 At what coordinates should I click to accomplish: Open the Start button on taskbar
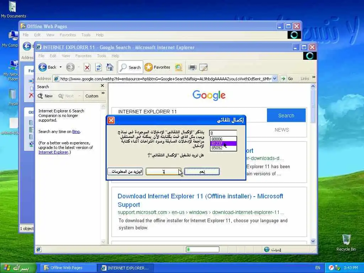18,268
